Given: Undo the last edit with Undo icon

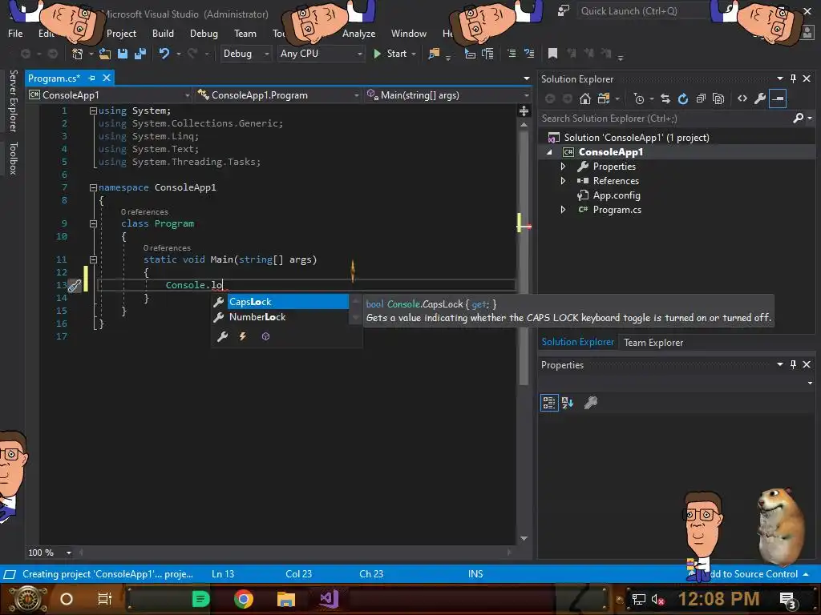Looking at the screenshot, I should pyautogui.click(x=164, y=54).
